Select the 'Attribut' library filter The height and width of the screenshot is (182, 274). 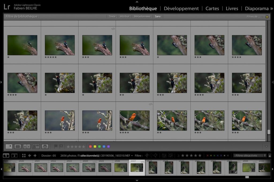pyautogui.click(x=125, y=17)
